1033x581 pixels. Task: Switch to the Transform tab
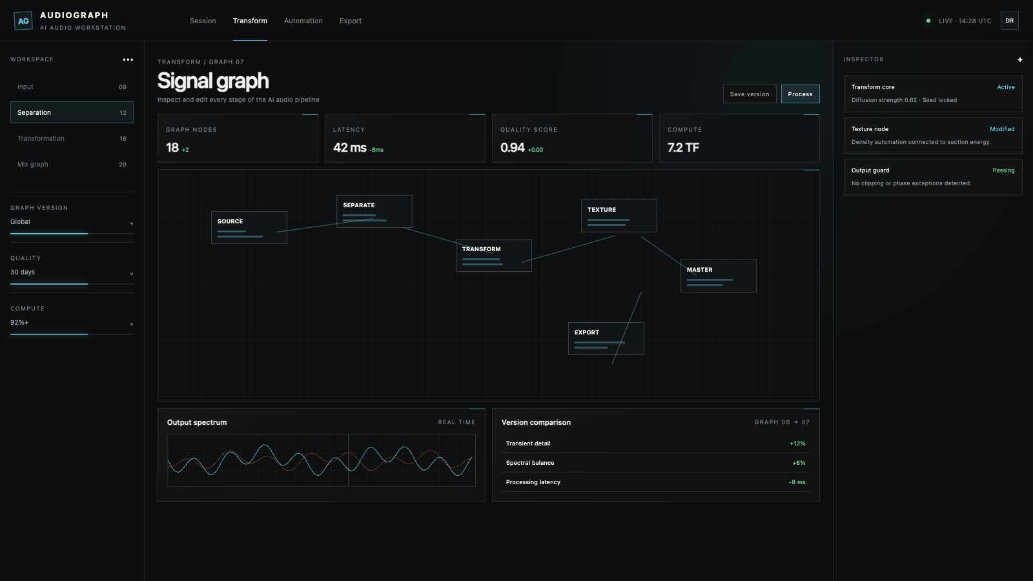click(x=250, y=21)
